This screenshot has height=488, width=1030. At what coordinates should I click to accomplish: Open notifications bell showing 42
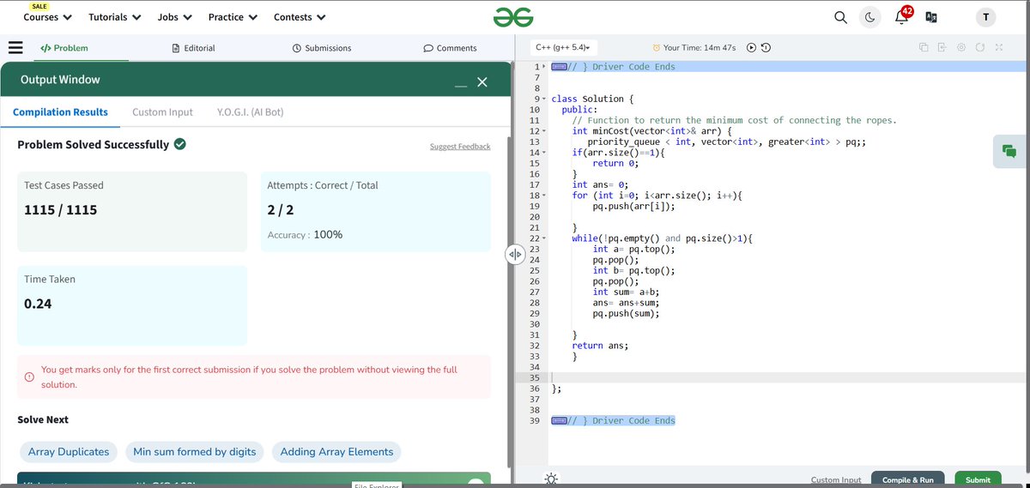[903, 16]
